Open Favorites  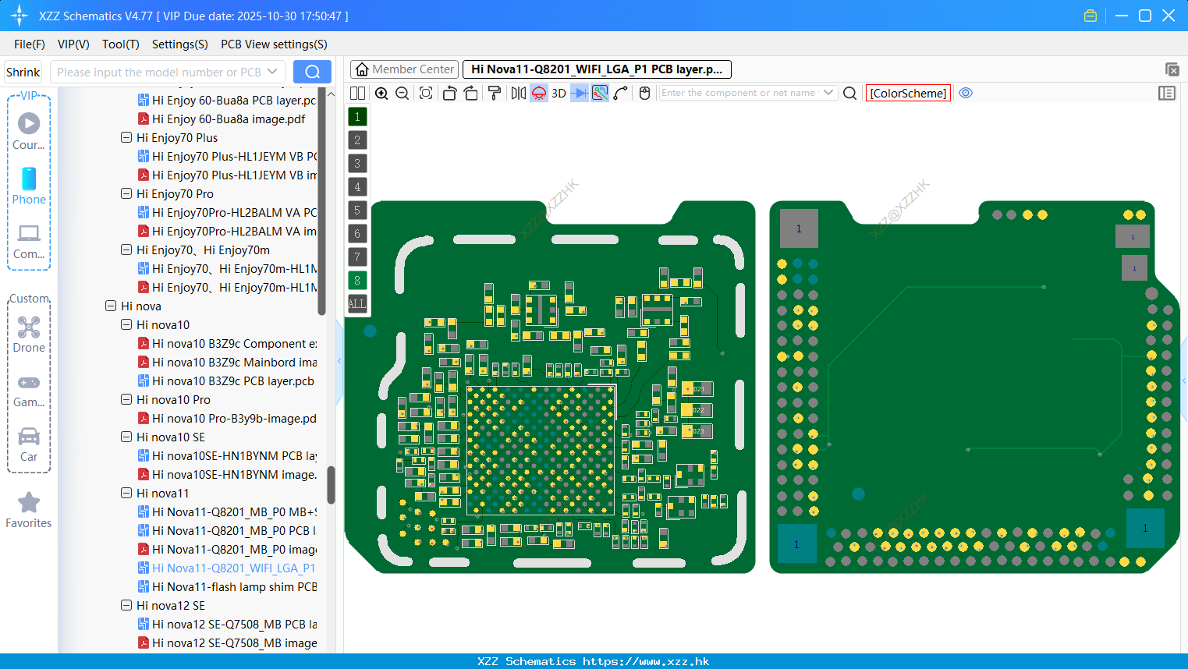coord(29,510)
